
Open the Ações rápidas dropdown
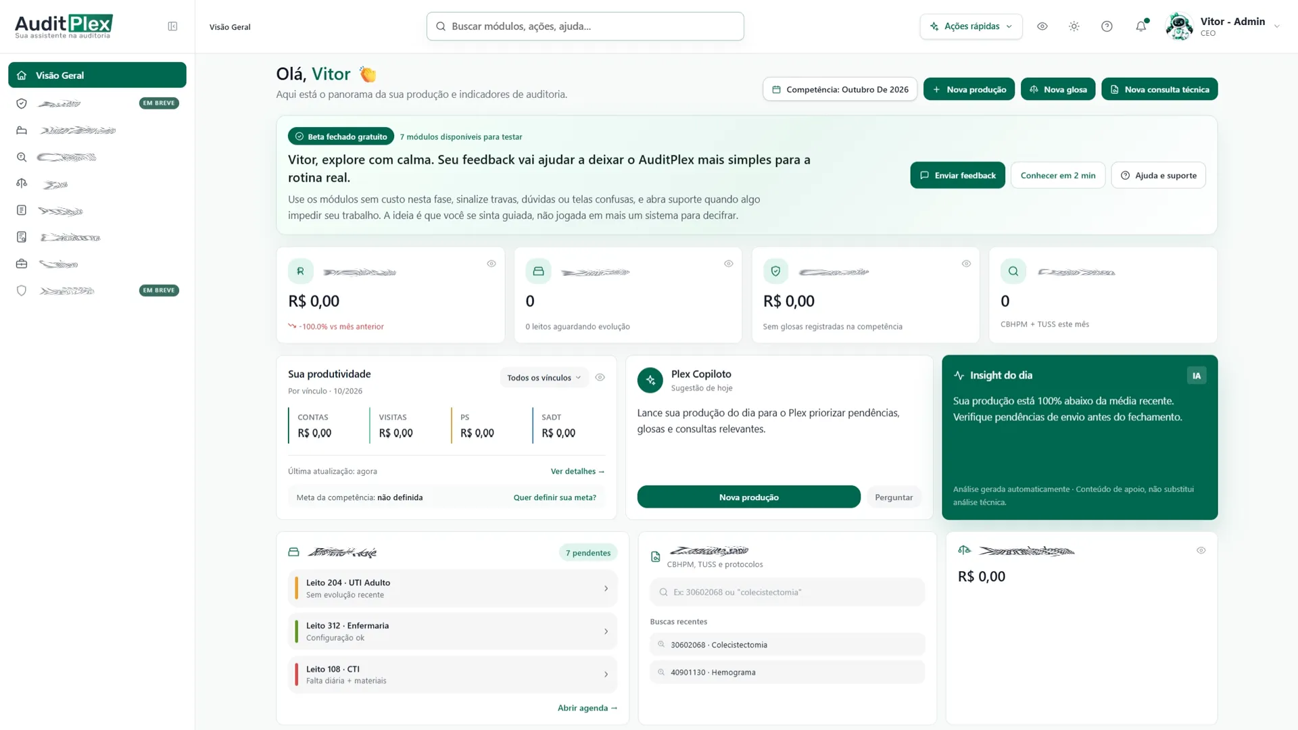coord(971,26)
